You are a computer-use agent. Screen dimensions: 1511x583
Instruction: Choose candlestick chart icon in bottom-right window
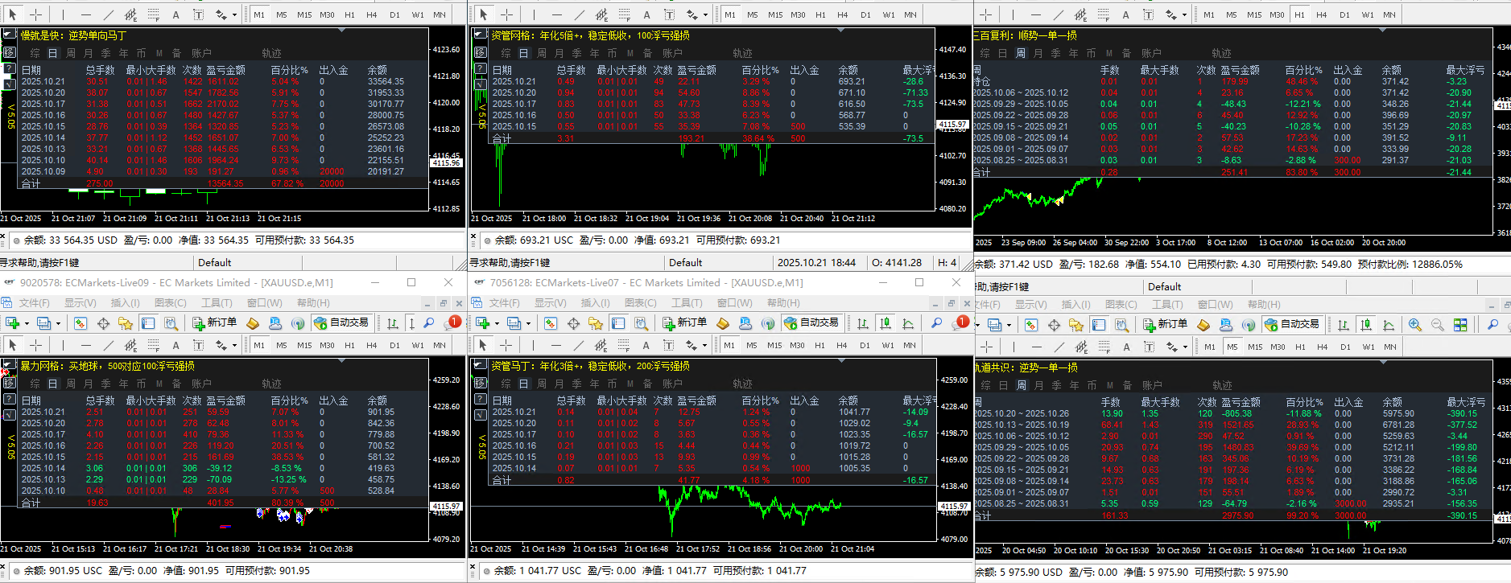point(1366,325)
